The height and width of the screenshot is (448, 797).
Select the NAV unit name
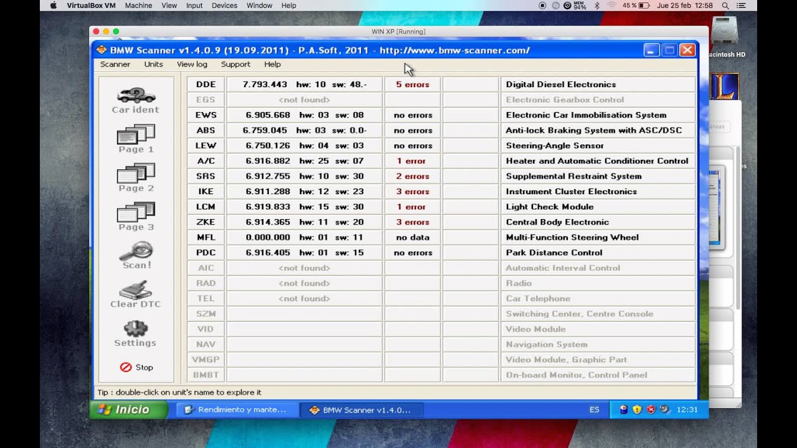(205, 344)
